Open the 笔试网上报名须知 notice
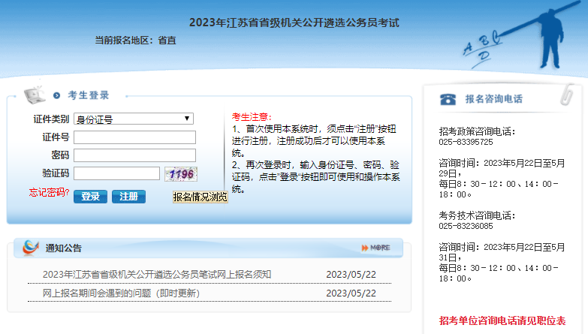This screenshot has height=334, width=588. [x=157, y=275]
